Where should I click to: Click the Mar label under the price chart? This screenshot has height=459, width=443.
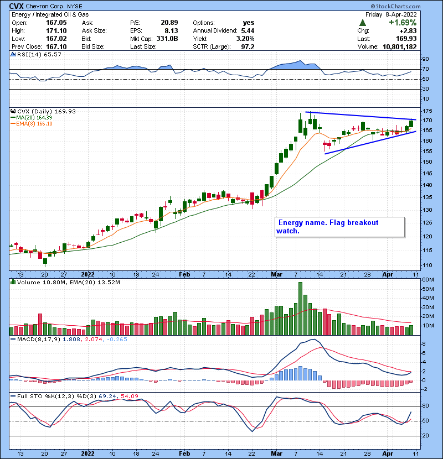[x=276, y=275]
